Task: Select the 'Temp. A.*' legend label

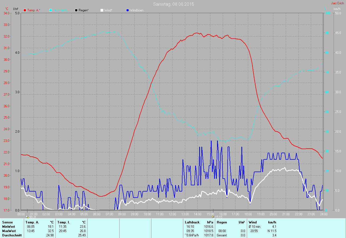Action: pos(34,10)
